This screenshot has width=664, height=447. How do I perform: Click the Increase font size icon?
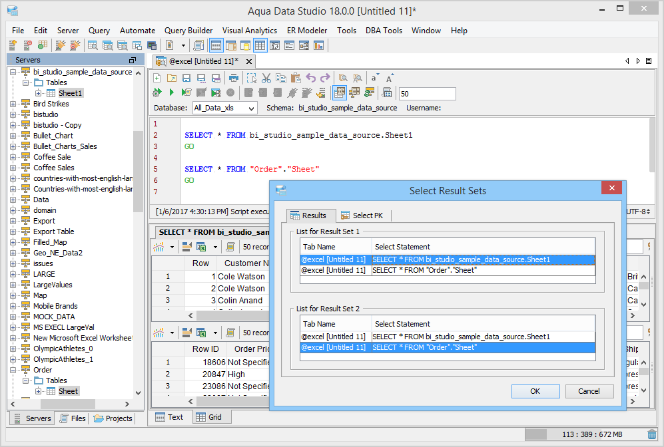(390, 78)
